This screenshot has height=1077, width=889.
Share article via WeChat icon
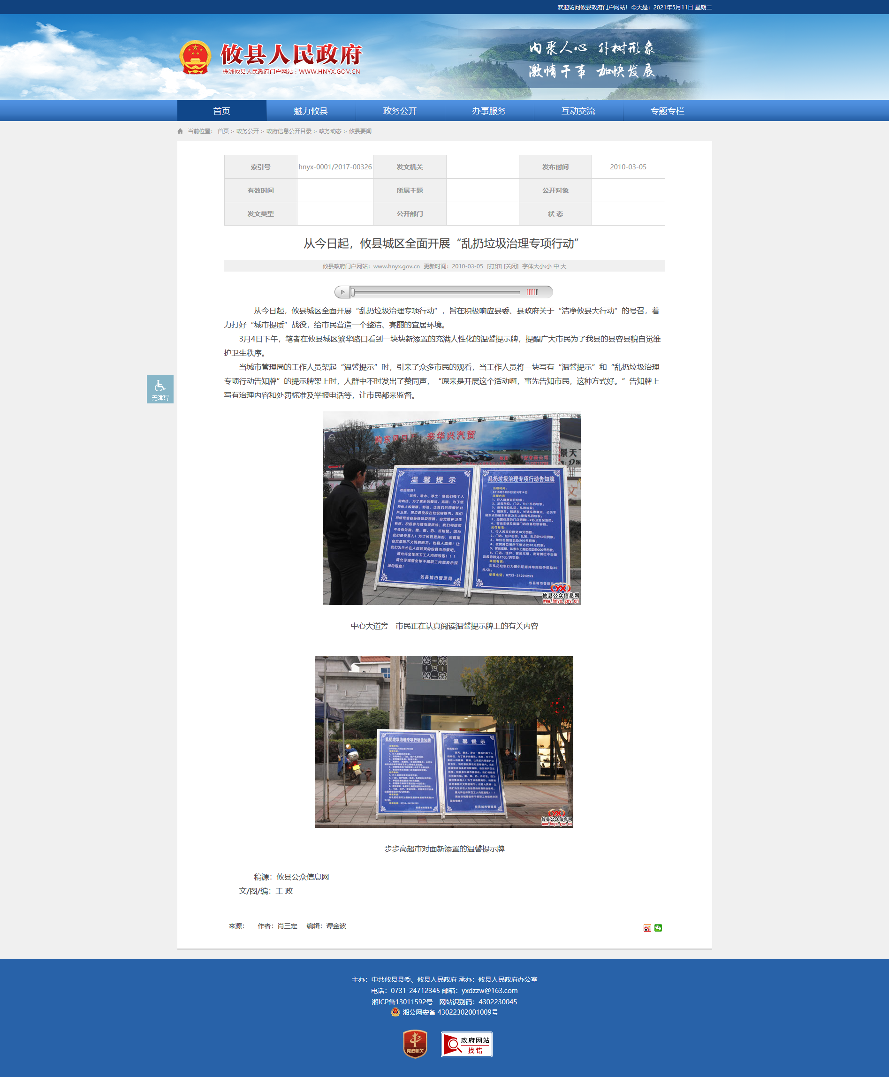click(x=658, y=927)
